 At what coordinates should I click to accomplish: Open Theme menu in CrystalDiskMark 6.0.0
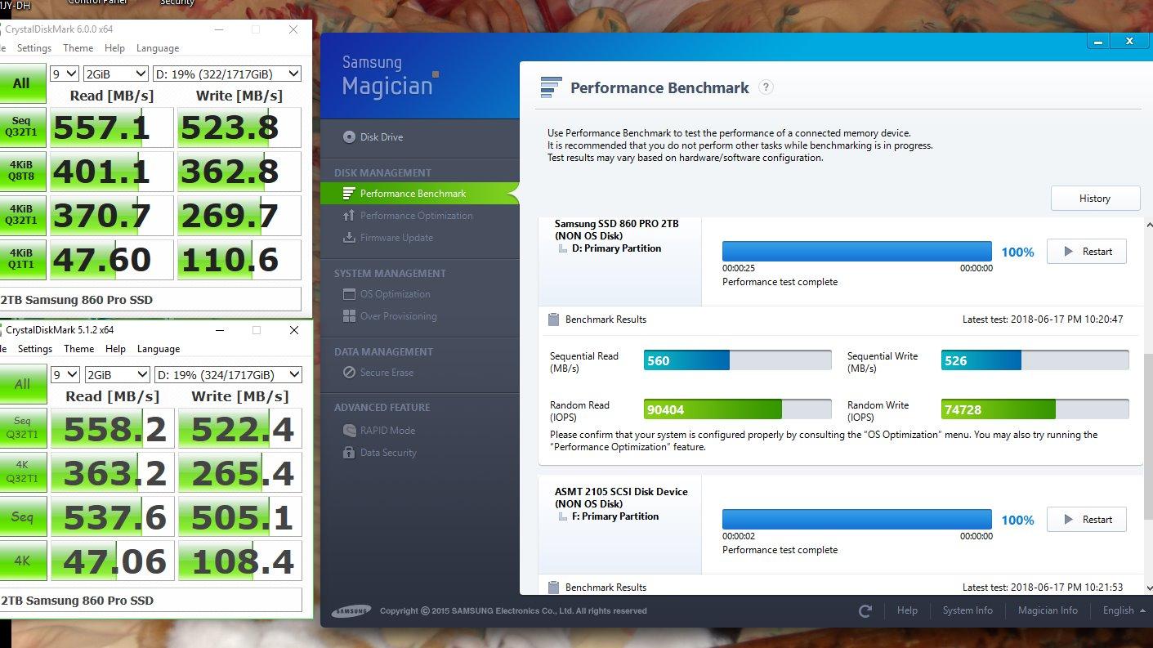point(78,48)
